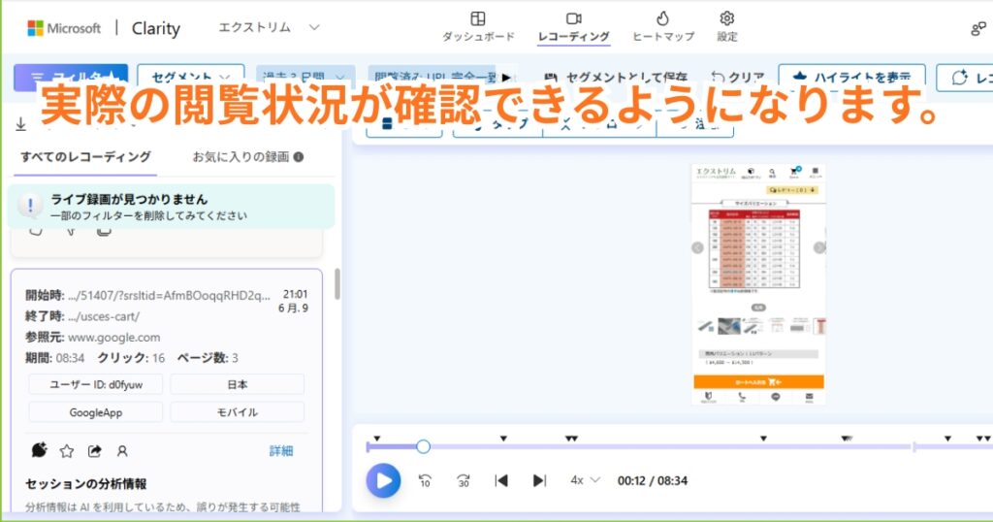Image resolution: width=993 pixels, height=522 pixels.
Task: Click the recordings list scrollbar
Action: point(336,284)
